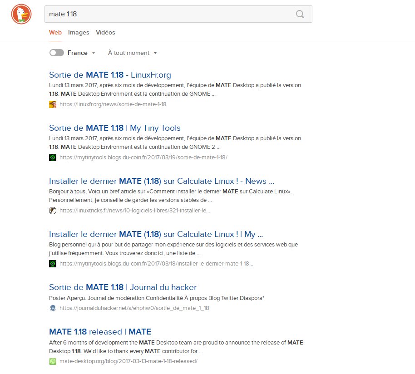Click snippet 'After 6 months of development'
This screenshot has height=374, width=415.
click(176, 347)
